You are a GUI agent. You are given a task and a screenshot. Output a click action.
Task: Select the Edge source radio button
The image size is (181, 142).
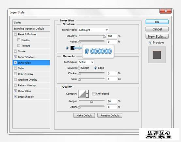coord(96,68)
